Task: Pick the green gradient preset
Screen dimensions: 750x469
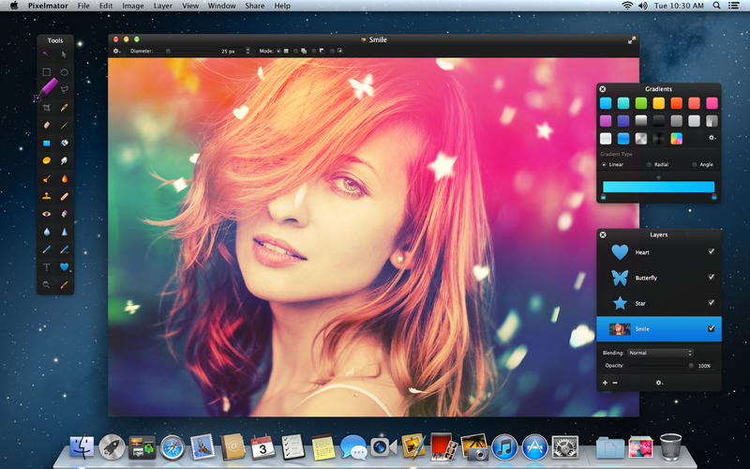Action: pyautogui.click(x=641, y=103)
